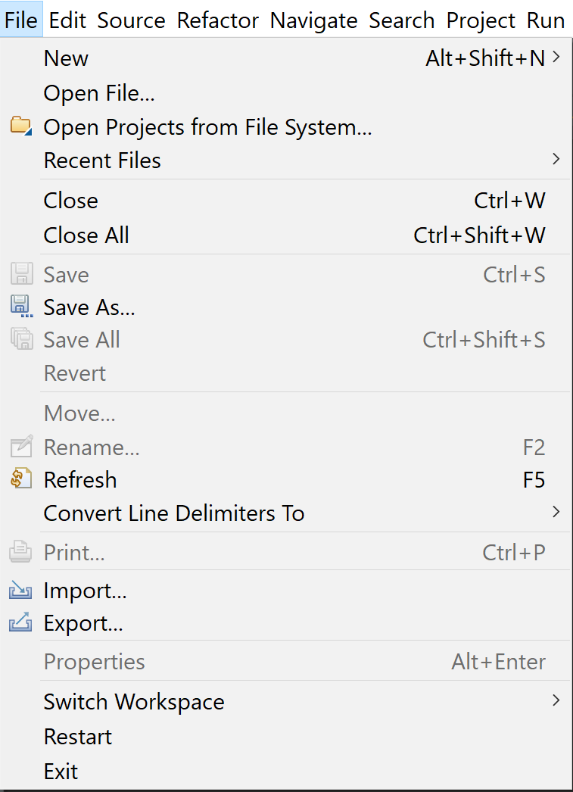Open the Edit menu
This screenshot has height=792, width=573.
pyautogui.click(x=67, y=20)
